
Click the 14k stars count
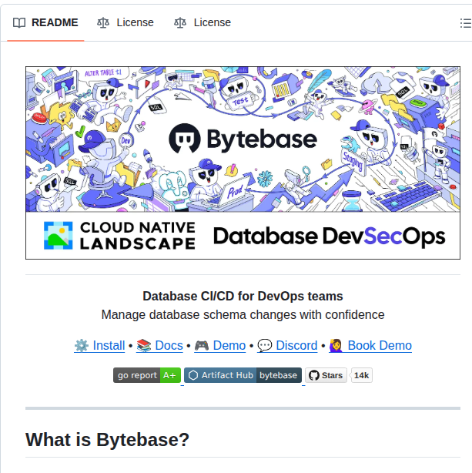[x=361, y=375]
